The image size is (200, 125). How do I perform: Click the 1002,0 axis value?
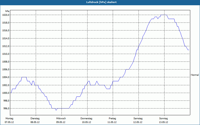pyautogui.click(x=6, y=85)
